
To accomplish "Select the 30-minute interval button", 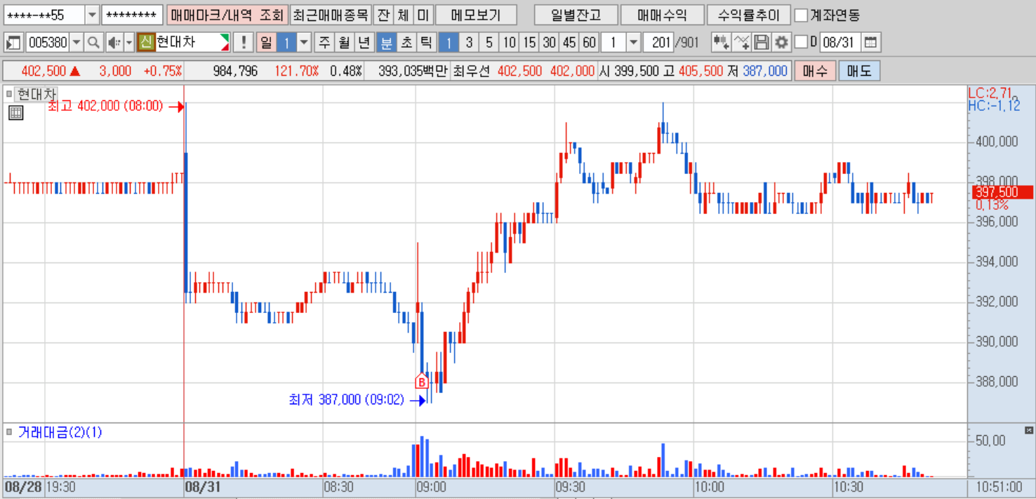I will coord(549,43).
